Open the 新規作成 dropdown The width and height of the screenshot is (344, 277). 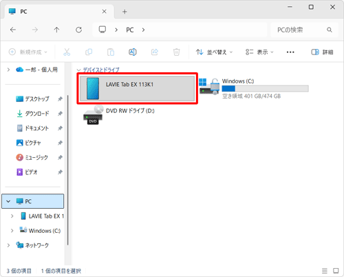28,52
